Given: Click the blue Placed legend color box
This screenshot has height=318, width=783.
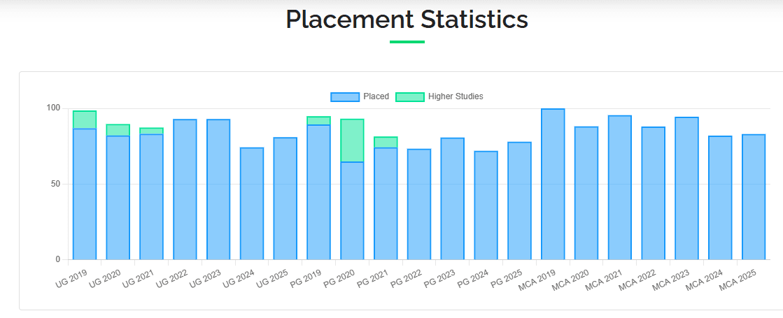Looking at the screenshot, I should pos(344,96).
